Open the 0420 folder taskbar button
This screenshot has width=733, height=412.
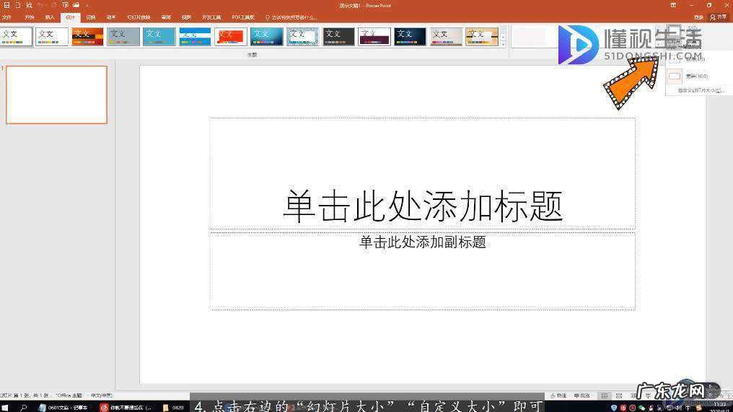coord(173,408)
